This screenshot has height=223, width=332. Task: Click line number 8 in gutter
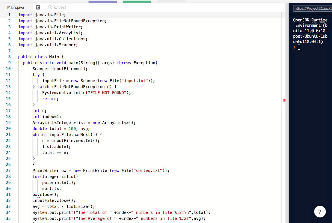pyautogui.click(x=9, y=57)
